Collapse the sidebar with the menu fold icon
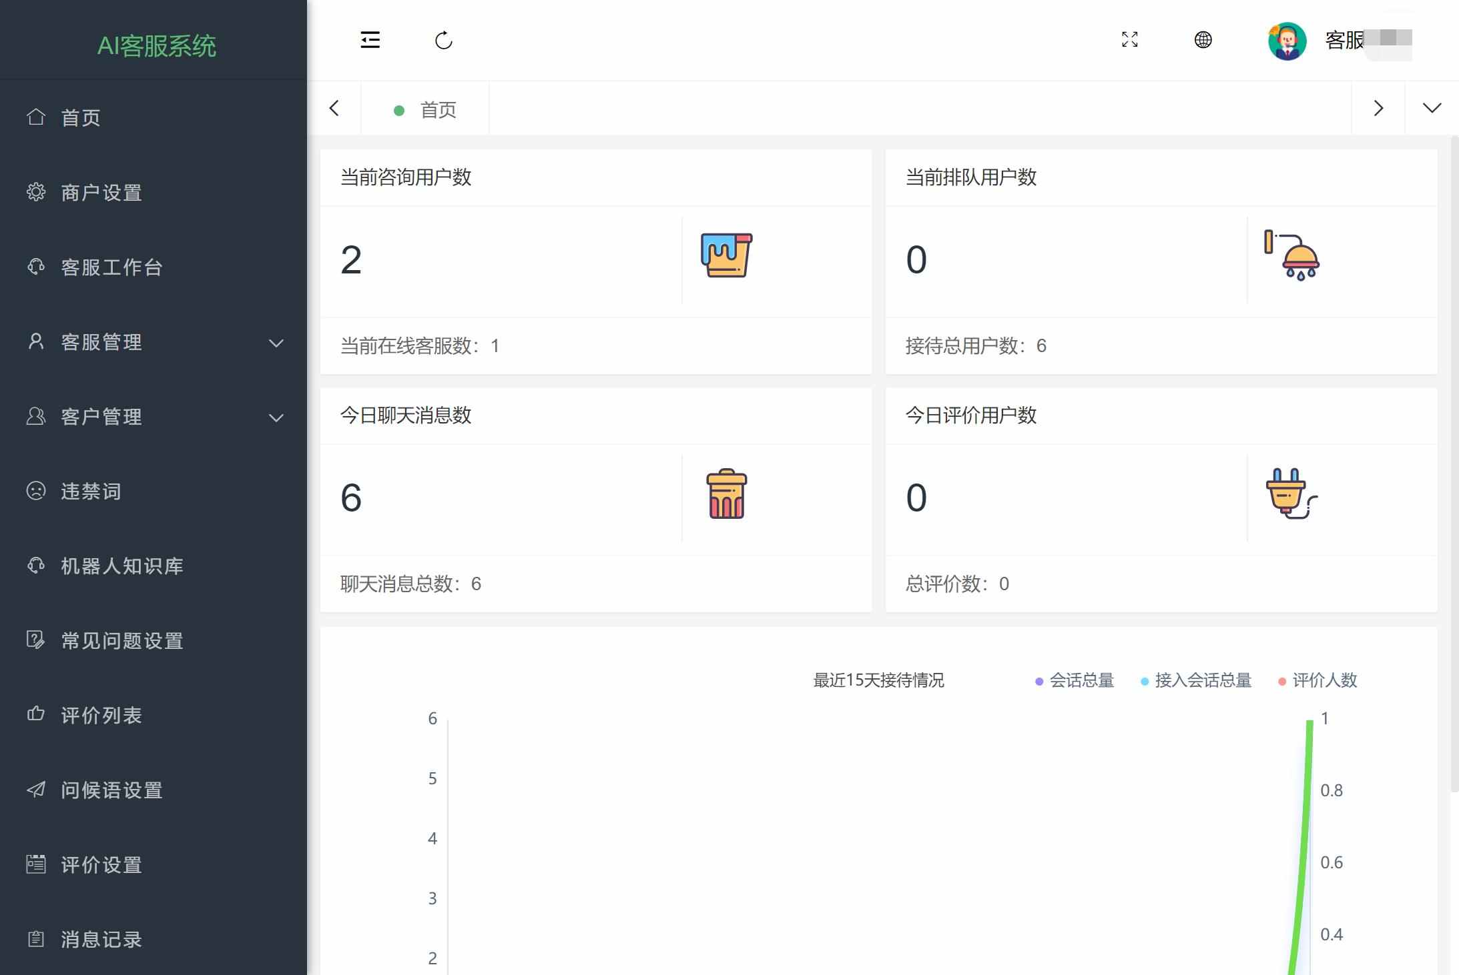 coord(370,40)
